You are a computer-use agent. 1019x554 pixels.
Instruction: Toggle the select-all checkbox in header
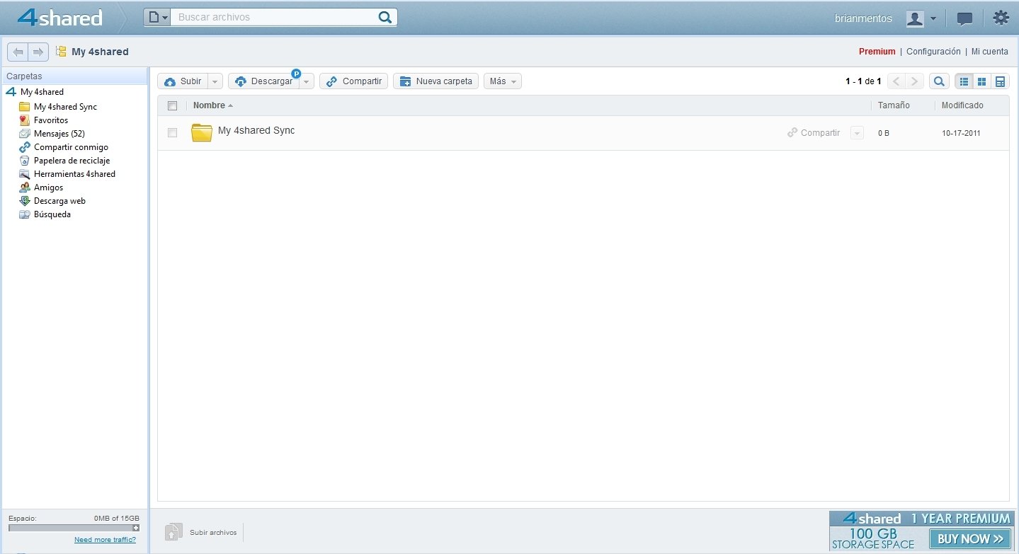172,105
